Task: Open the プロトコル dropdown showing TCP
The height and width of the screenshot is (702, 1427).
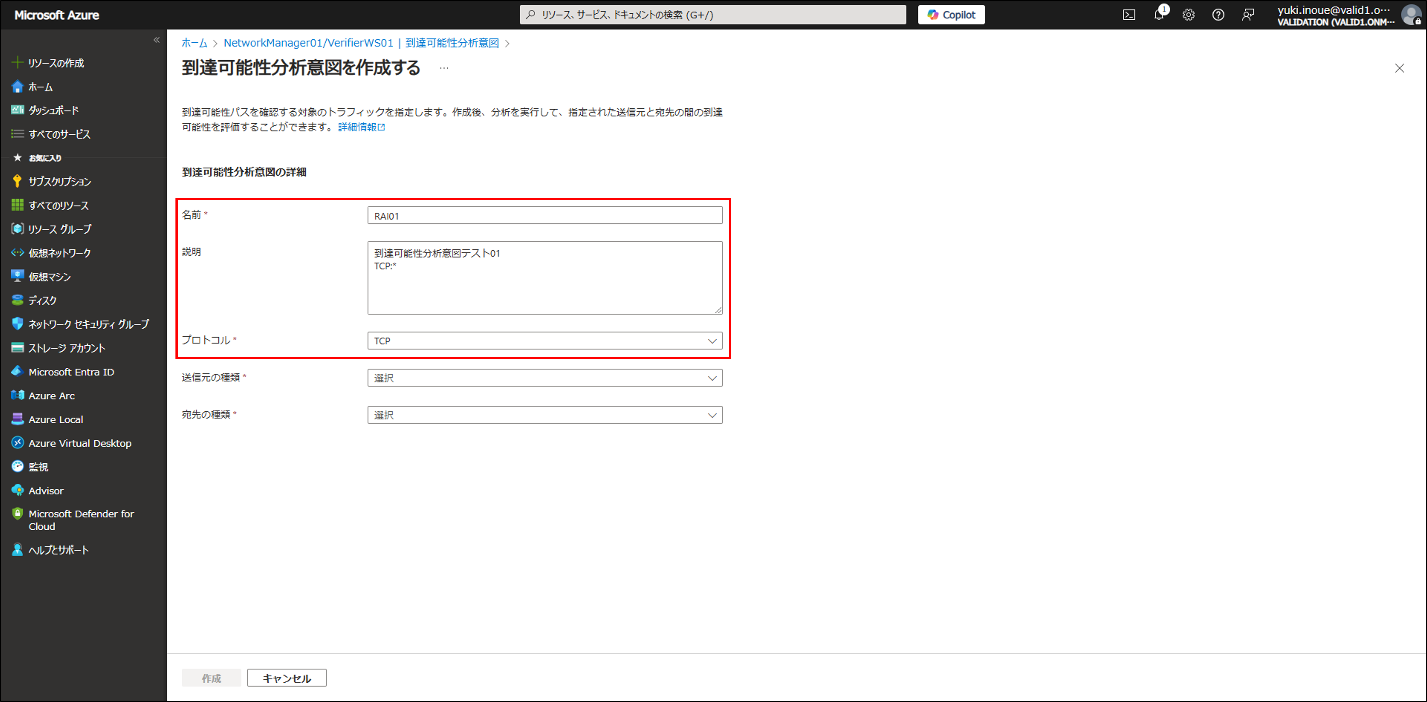Action: pos(545,340)
